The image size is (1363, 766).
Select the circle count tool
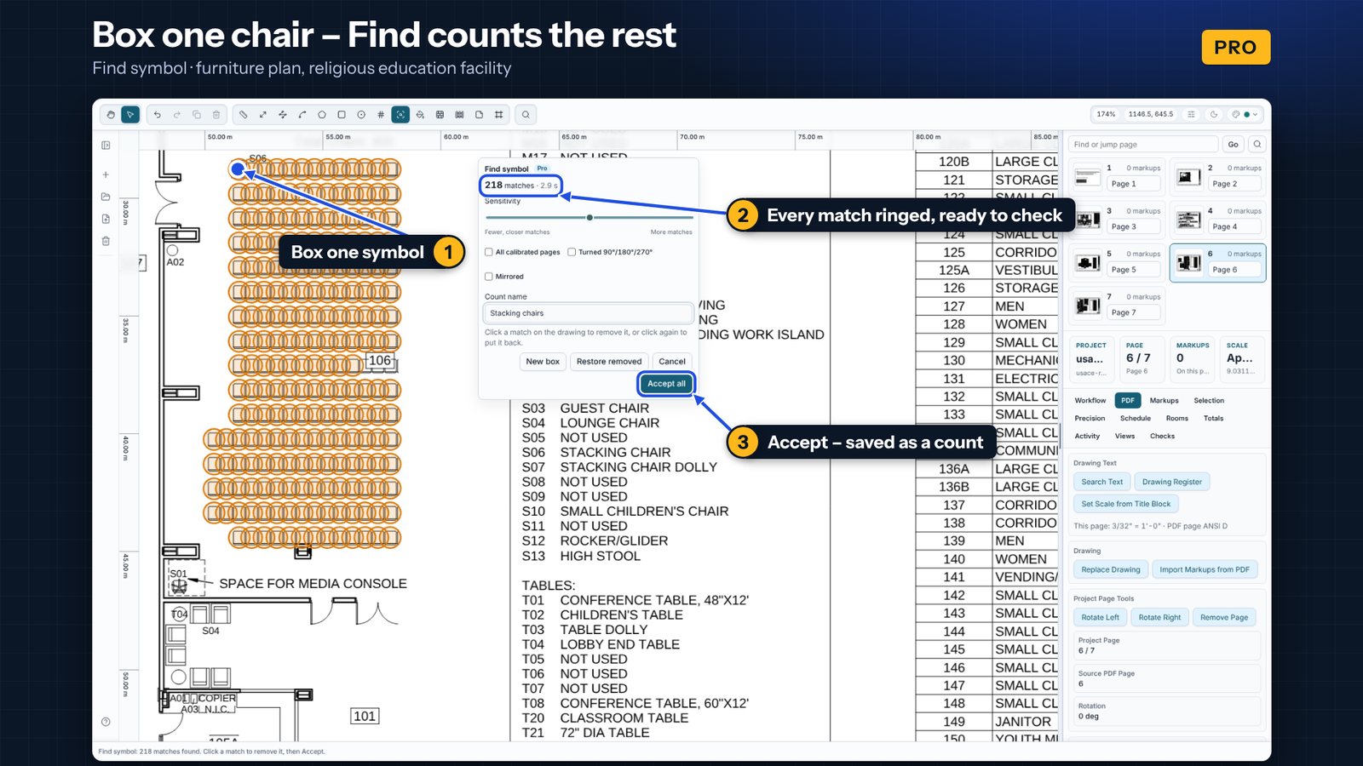[x=361, y=114]
